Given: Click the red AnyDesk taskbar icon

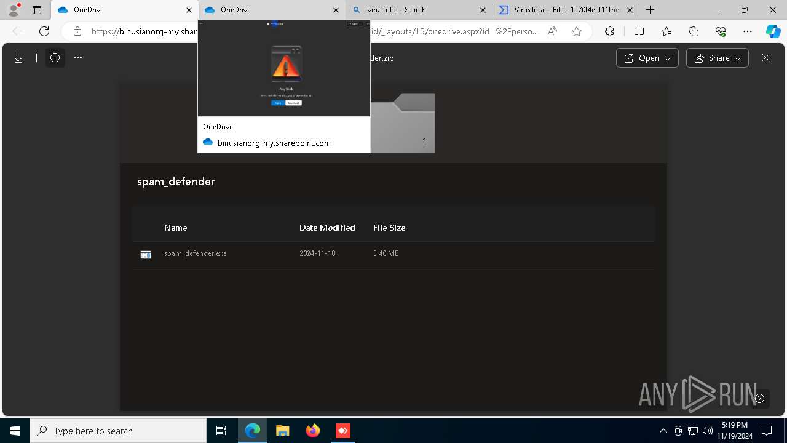Looking at the screenshot, I should point(342,431).
